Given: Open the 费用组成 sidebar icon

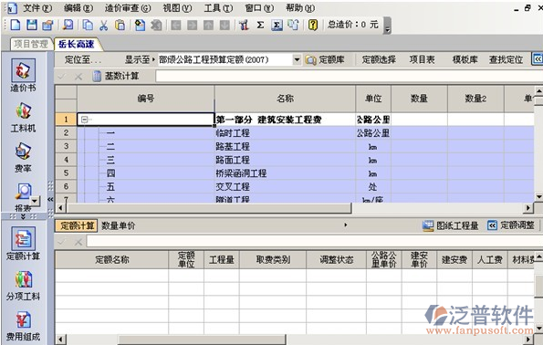Looking at the screenshot, I should pyautogui.click(x=23, y=326).
